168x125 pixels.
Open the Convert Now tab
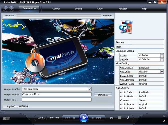coord(29,8)
